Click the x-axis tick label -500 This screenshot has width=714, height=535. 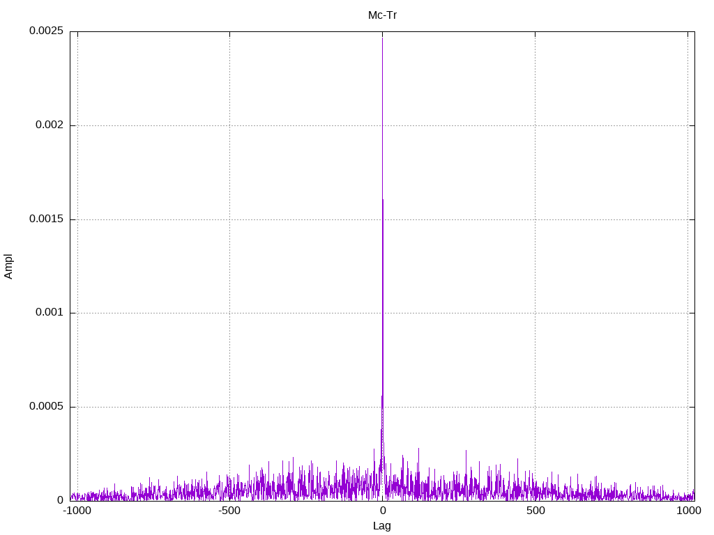click(229, 511)
